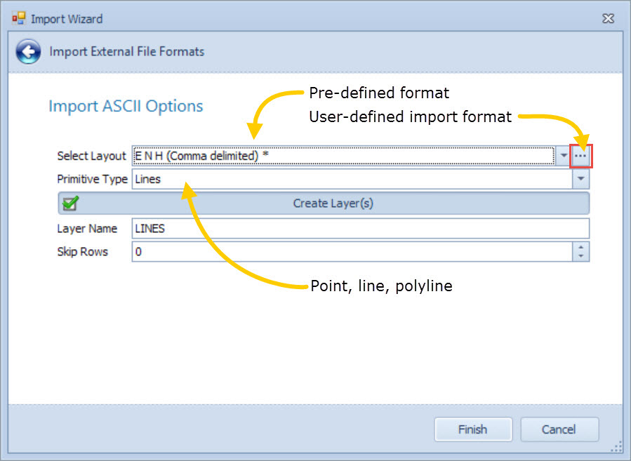Screen dimensions: 631x461
Task: Click the blue back arrow icon
Action: click(x=27, y=52)
